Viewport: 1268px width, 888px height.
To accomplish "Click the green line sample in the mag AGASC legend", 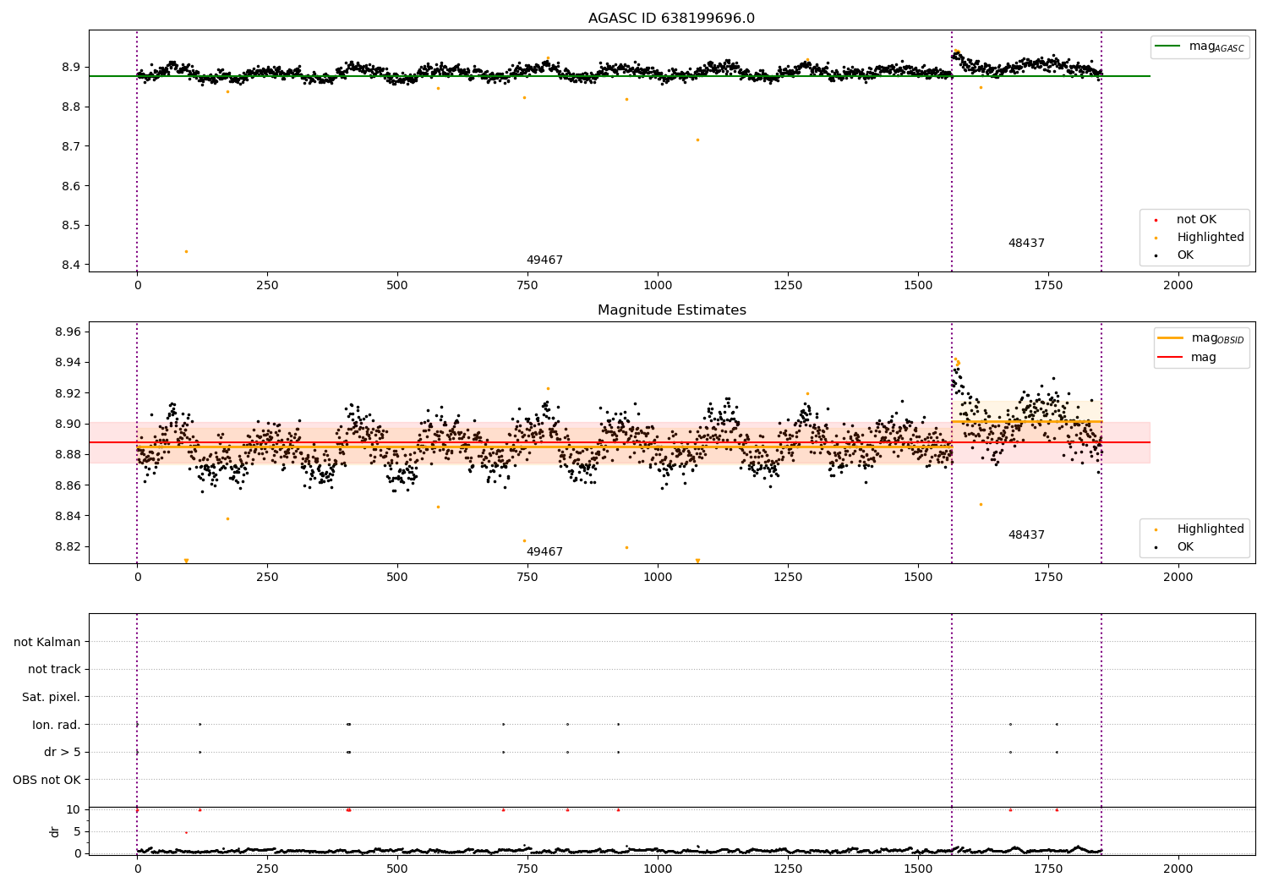I will click(1167, 47).
